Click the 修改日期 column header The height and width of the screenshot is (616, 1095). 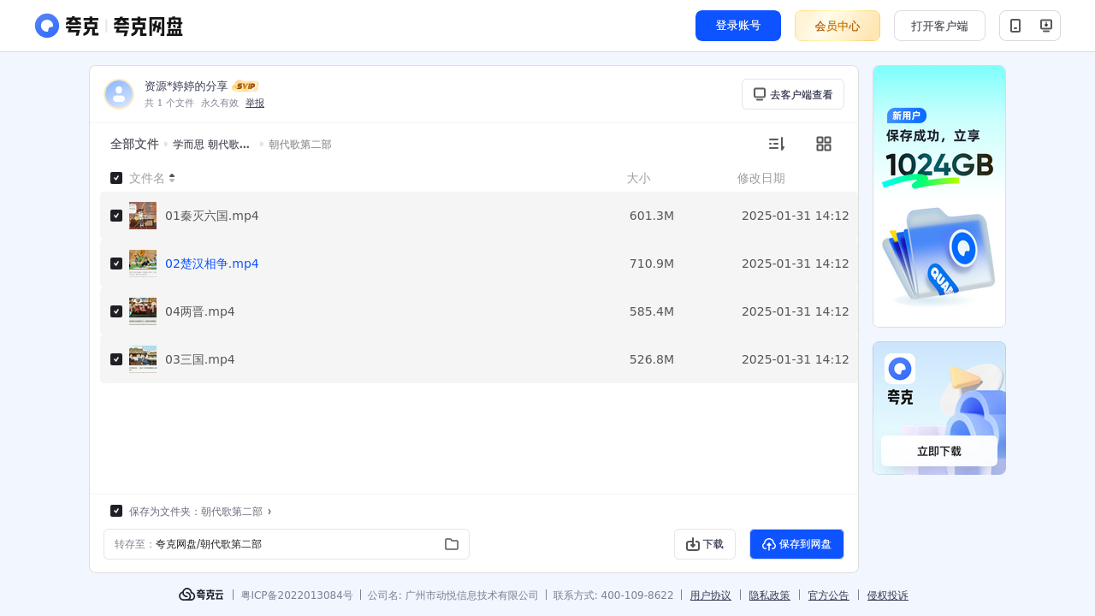click(761, 178)
